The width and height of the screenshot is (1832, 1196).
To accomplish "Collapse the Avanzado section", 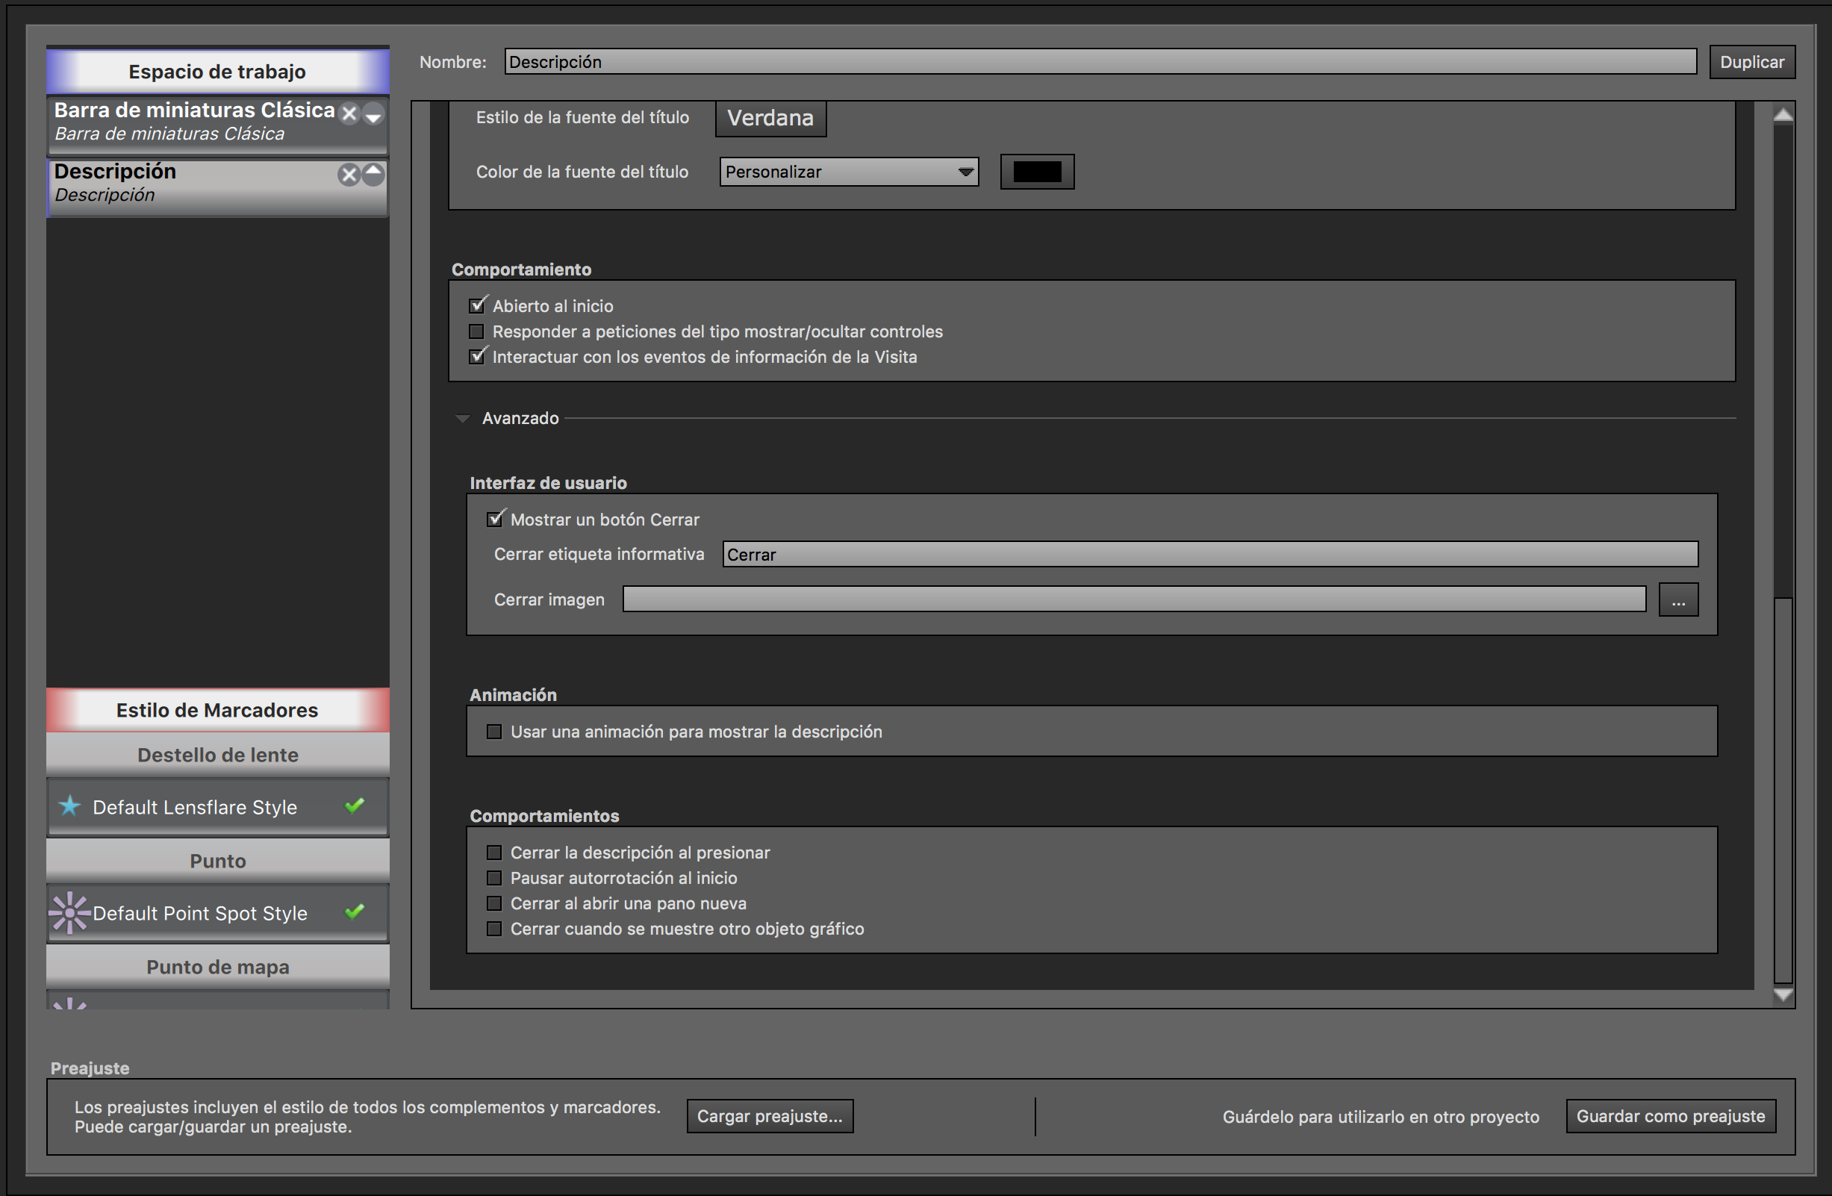I will click(463, 419).
